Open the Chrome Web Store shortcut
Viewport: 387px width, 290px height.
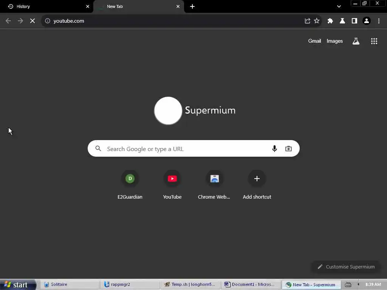(x=214, y=184)
